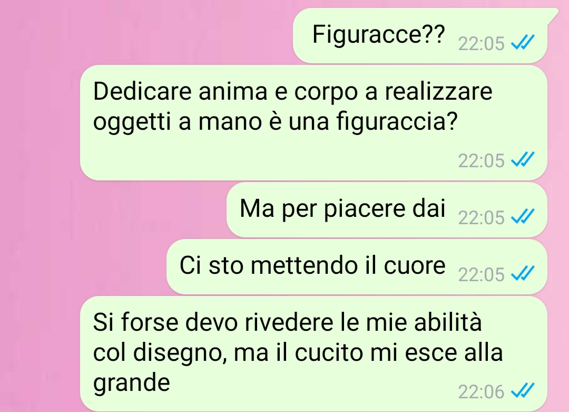Select the 'Ma per piacere dai' message
The height and width of the screenshot is (412, 569).
click(x=387, y=210)
